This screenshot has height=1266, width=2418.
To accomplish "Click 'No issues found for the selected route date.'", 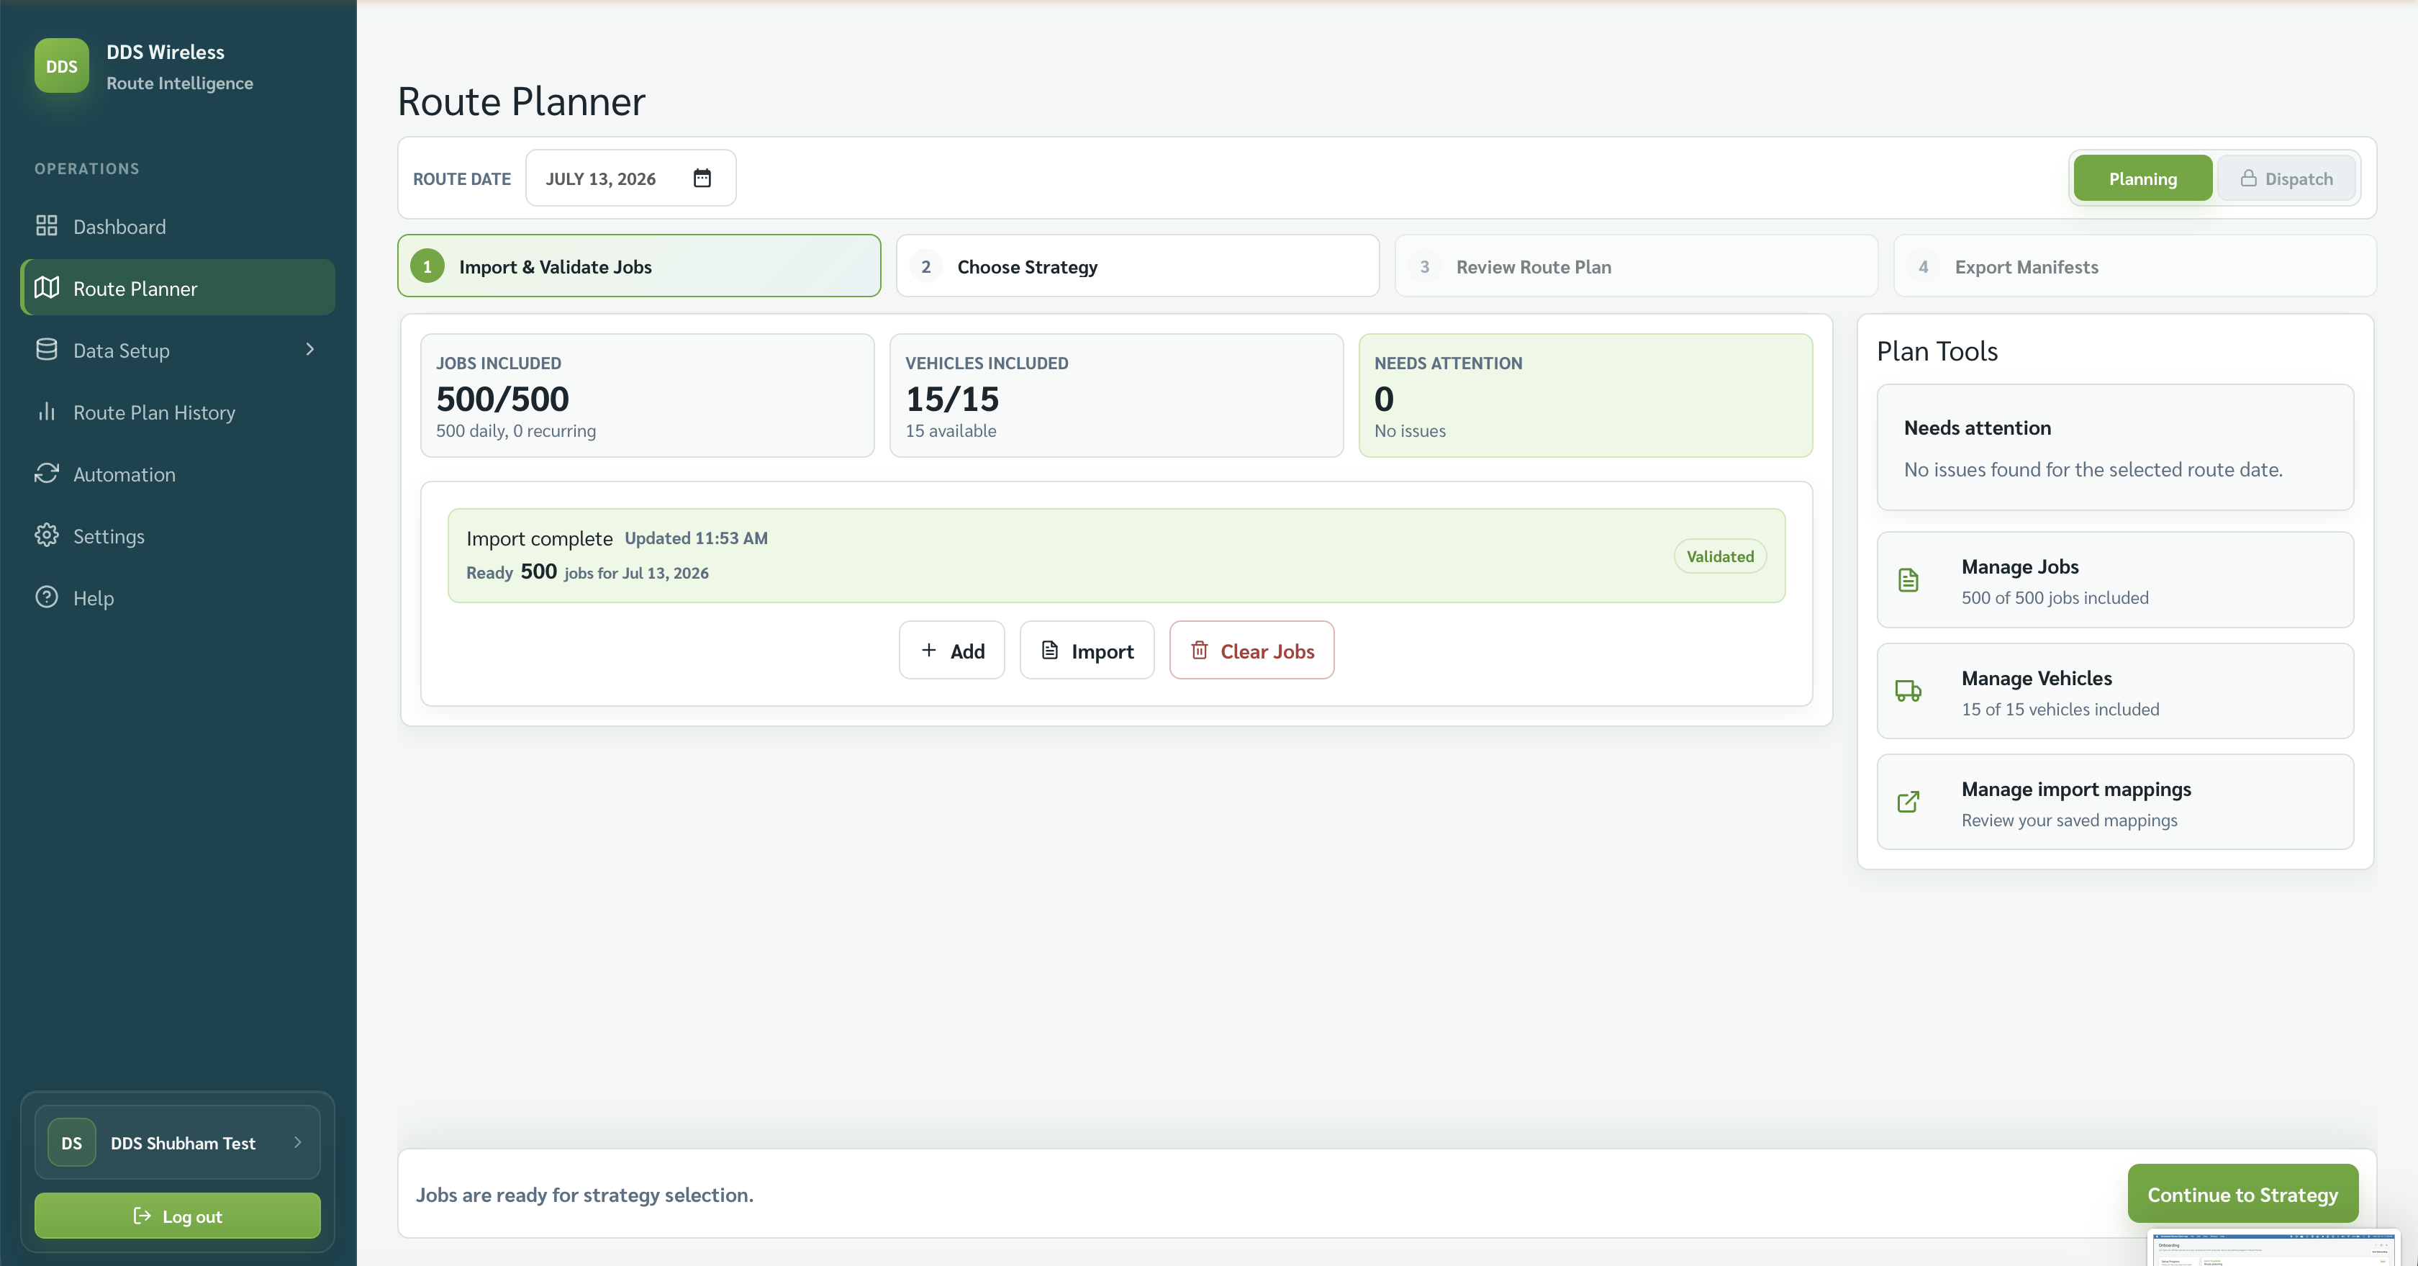I will click(x=2093, y=469).
